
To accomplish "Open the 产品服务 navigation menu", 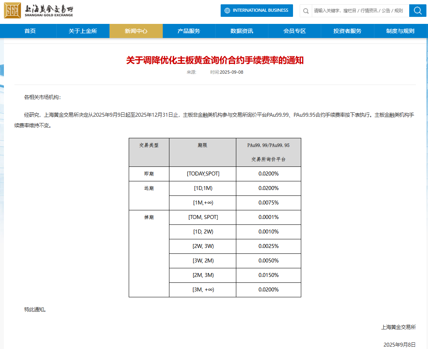I will 189,31.
